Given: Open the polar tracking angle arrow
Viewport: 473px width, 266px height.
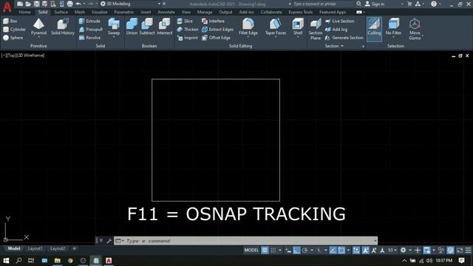Looking at the screenshot, I should 312,250.
